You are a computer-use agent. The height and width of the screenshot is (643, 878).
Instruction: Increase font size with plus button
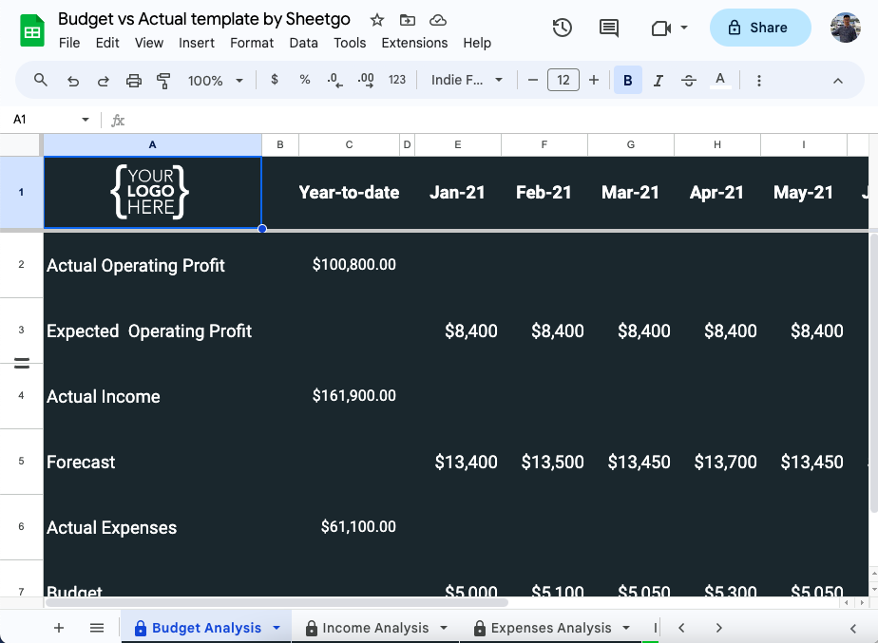pos(594,80)
